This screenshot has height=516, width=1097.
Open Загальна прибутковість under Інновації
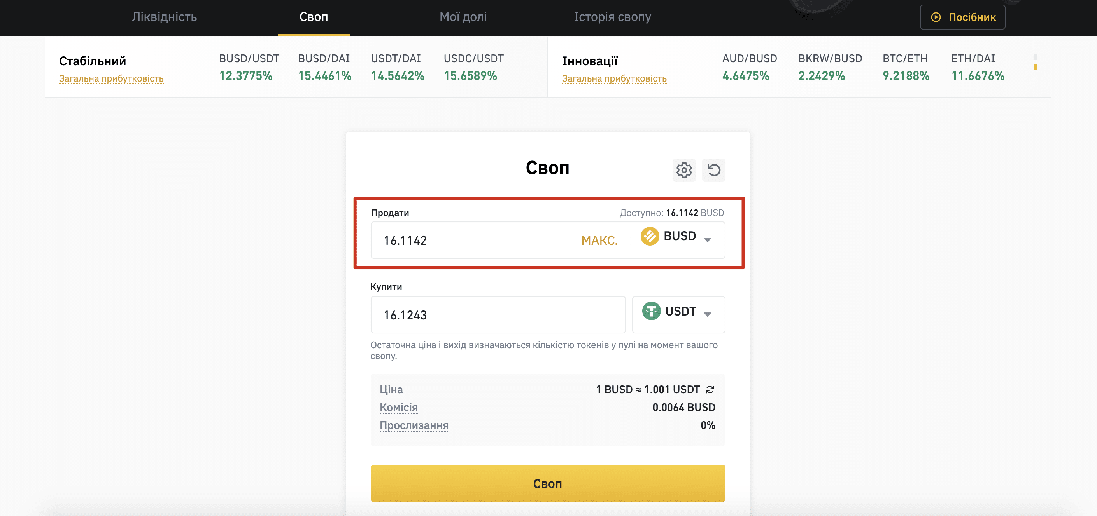pos(614,79)
